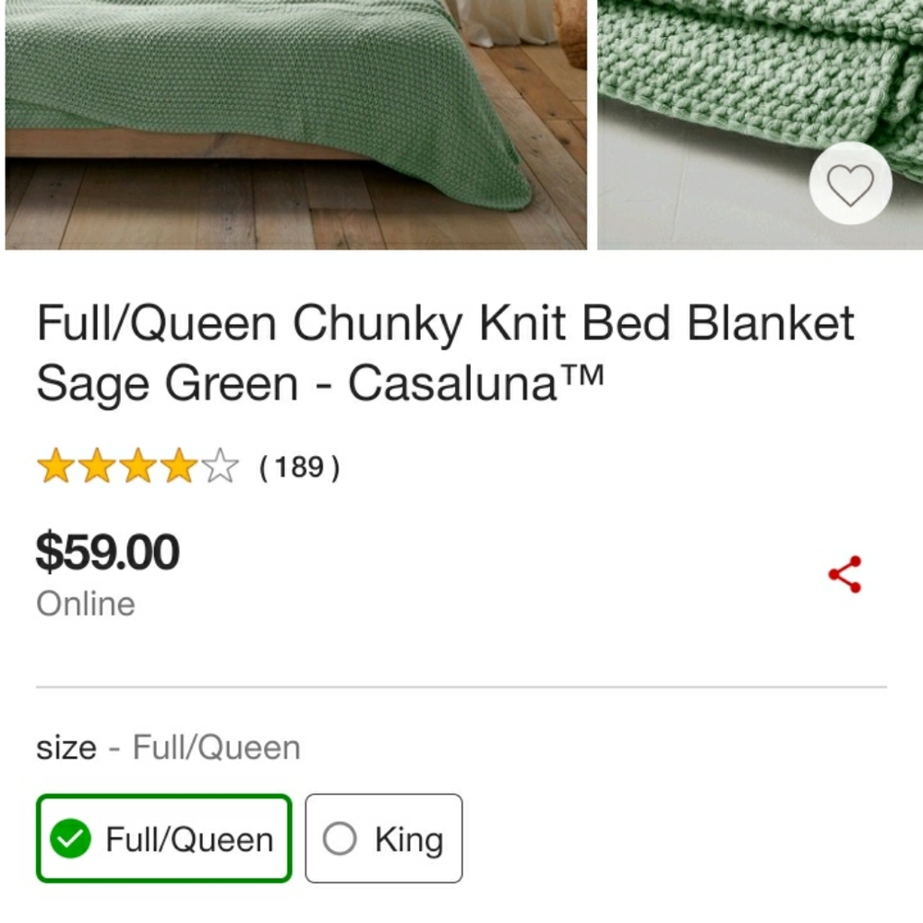Expand the Full/Queen size details
The width and height of the screenshot is (923, 923).
click(x=163, y=838)
